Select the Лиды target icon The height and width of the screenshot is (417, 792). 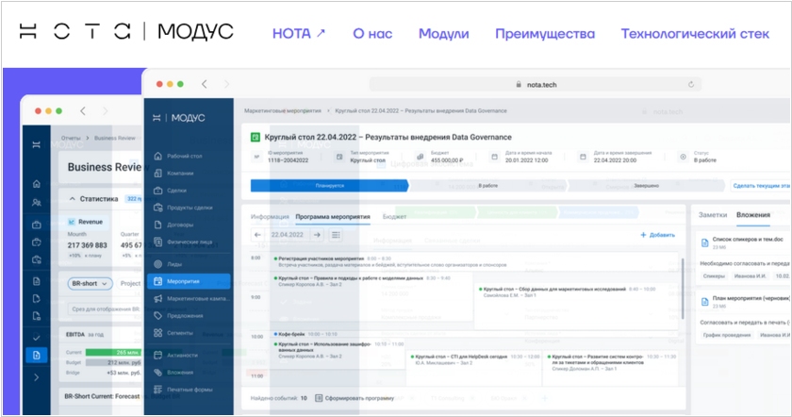(x=158, y=264)
